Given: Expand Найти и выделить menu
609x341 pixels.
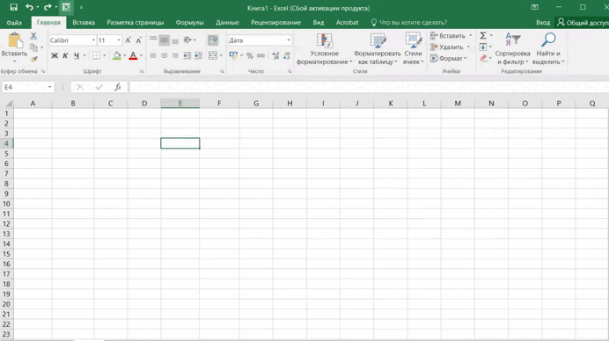Looking at the screenshot, I should click(x=548, y=49).
